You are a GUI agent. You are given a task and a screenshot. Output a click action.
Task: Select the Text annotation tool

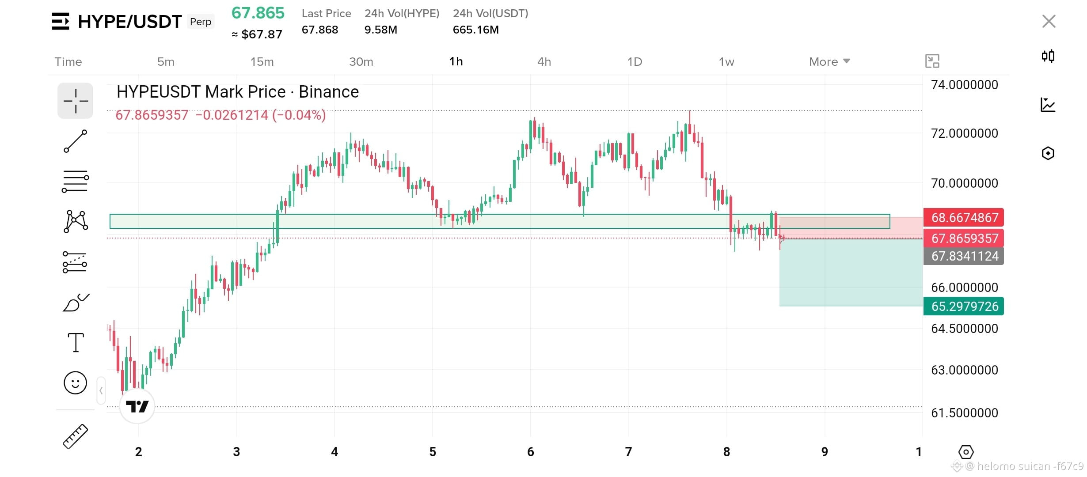[x=76, y=342]
